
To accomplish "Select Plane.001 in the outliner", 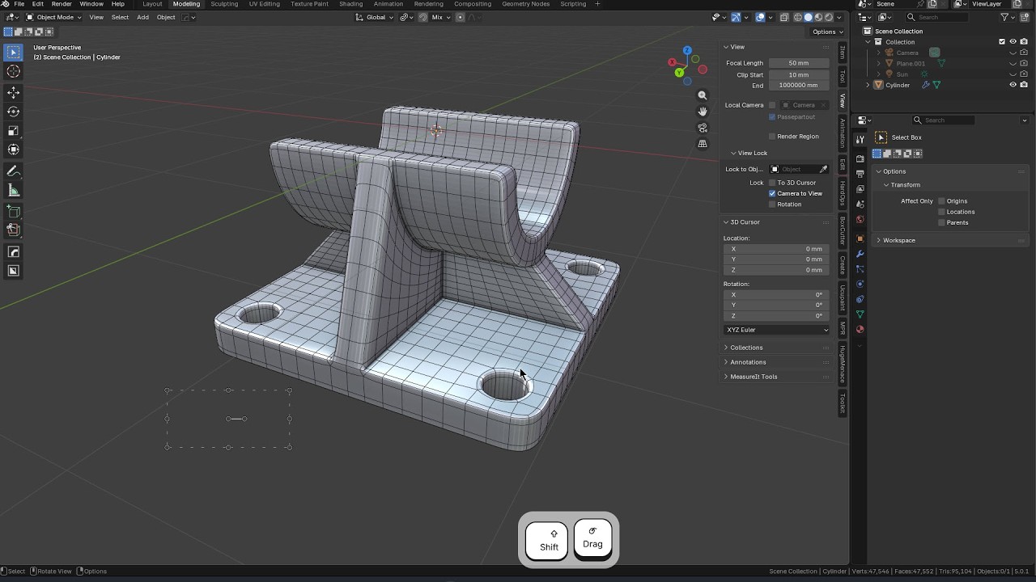I will coord(911,63).
